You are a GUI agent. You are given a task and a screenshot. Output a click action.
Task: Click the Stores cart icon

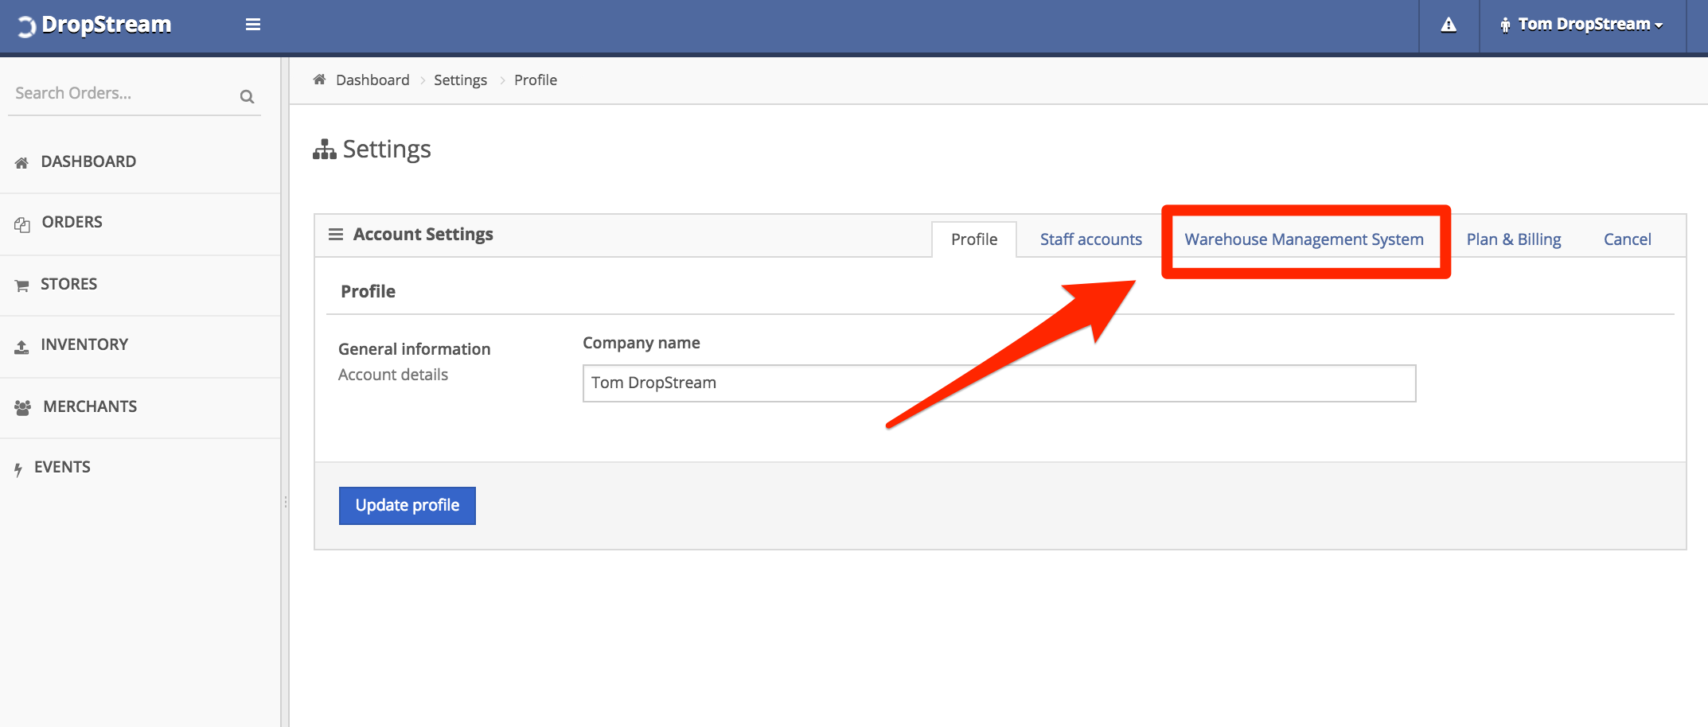coord(22,286)
